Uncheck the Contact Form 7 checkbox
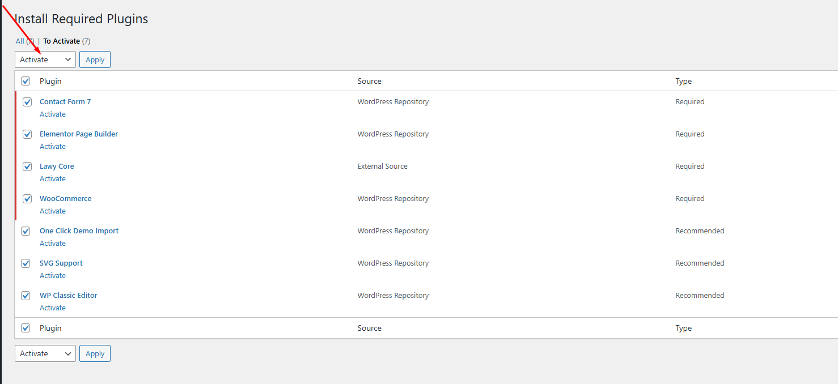The height and width of the screenshot is (384, 838). click(27, 102)
